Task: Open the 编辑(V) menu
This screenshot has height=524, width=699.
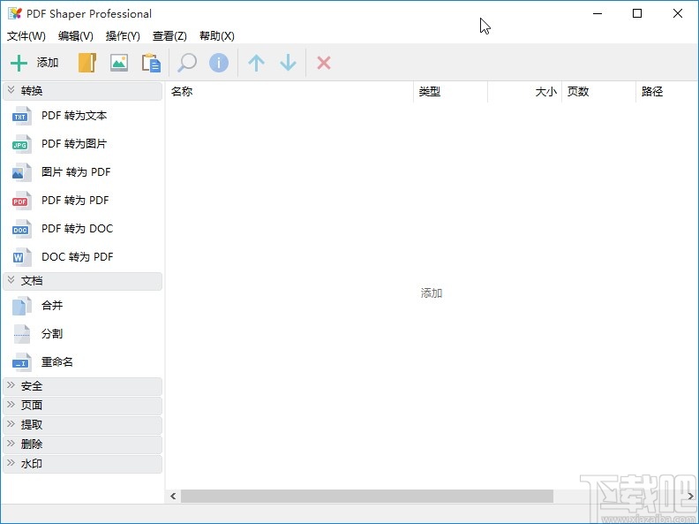Action: pos(76,36)
